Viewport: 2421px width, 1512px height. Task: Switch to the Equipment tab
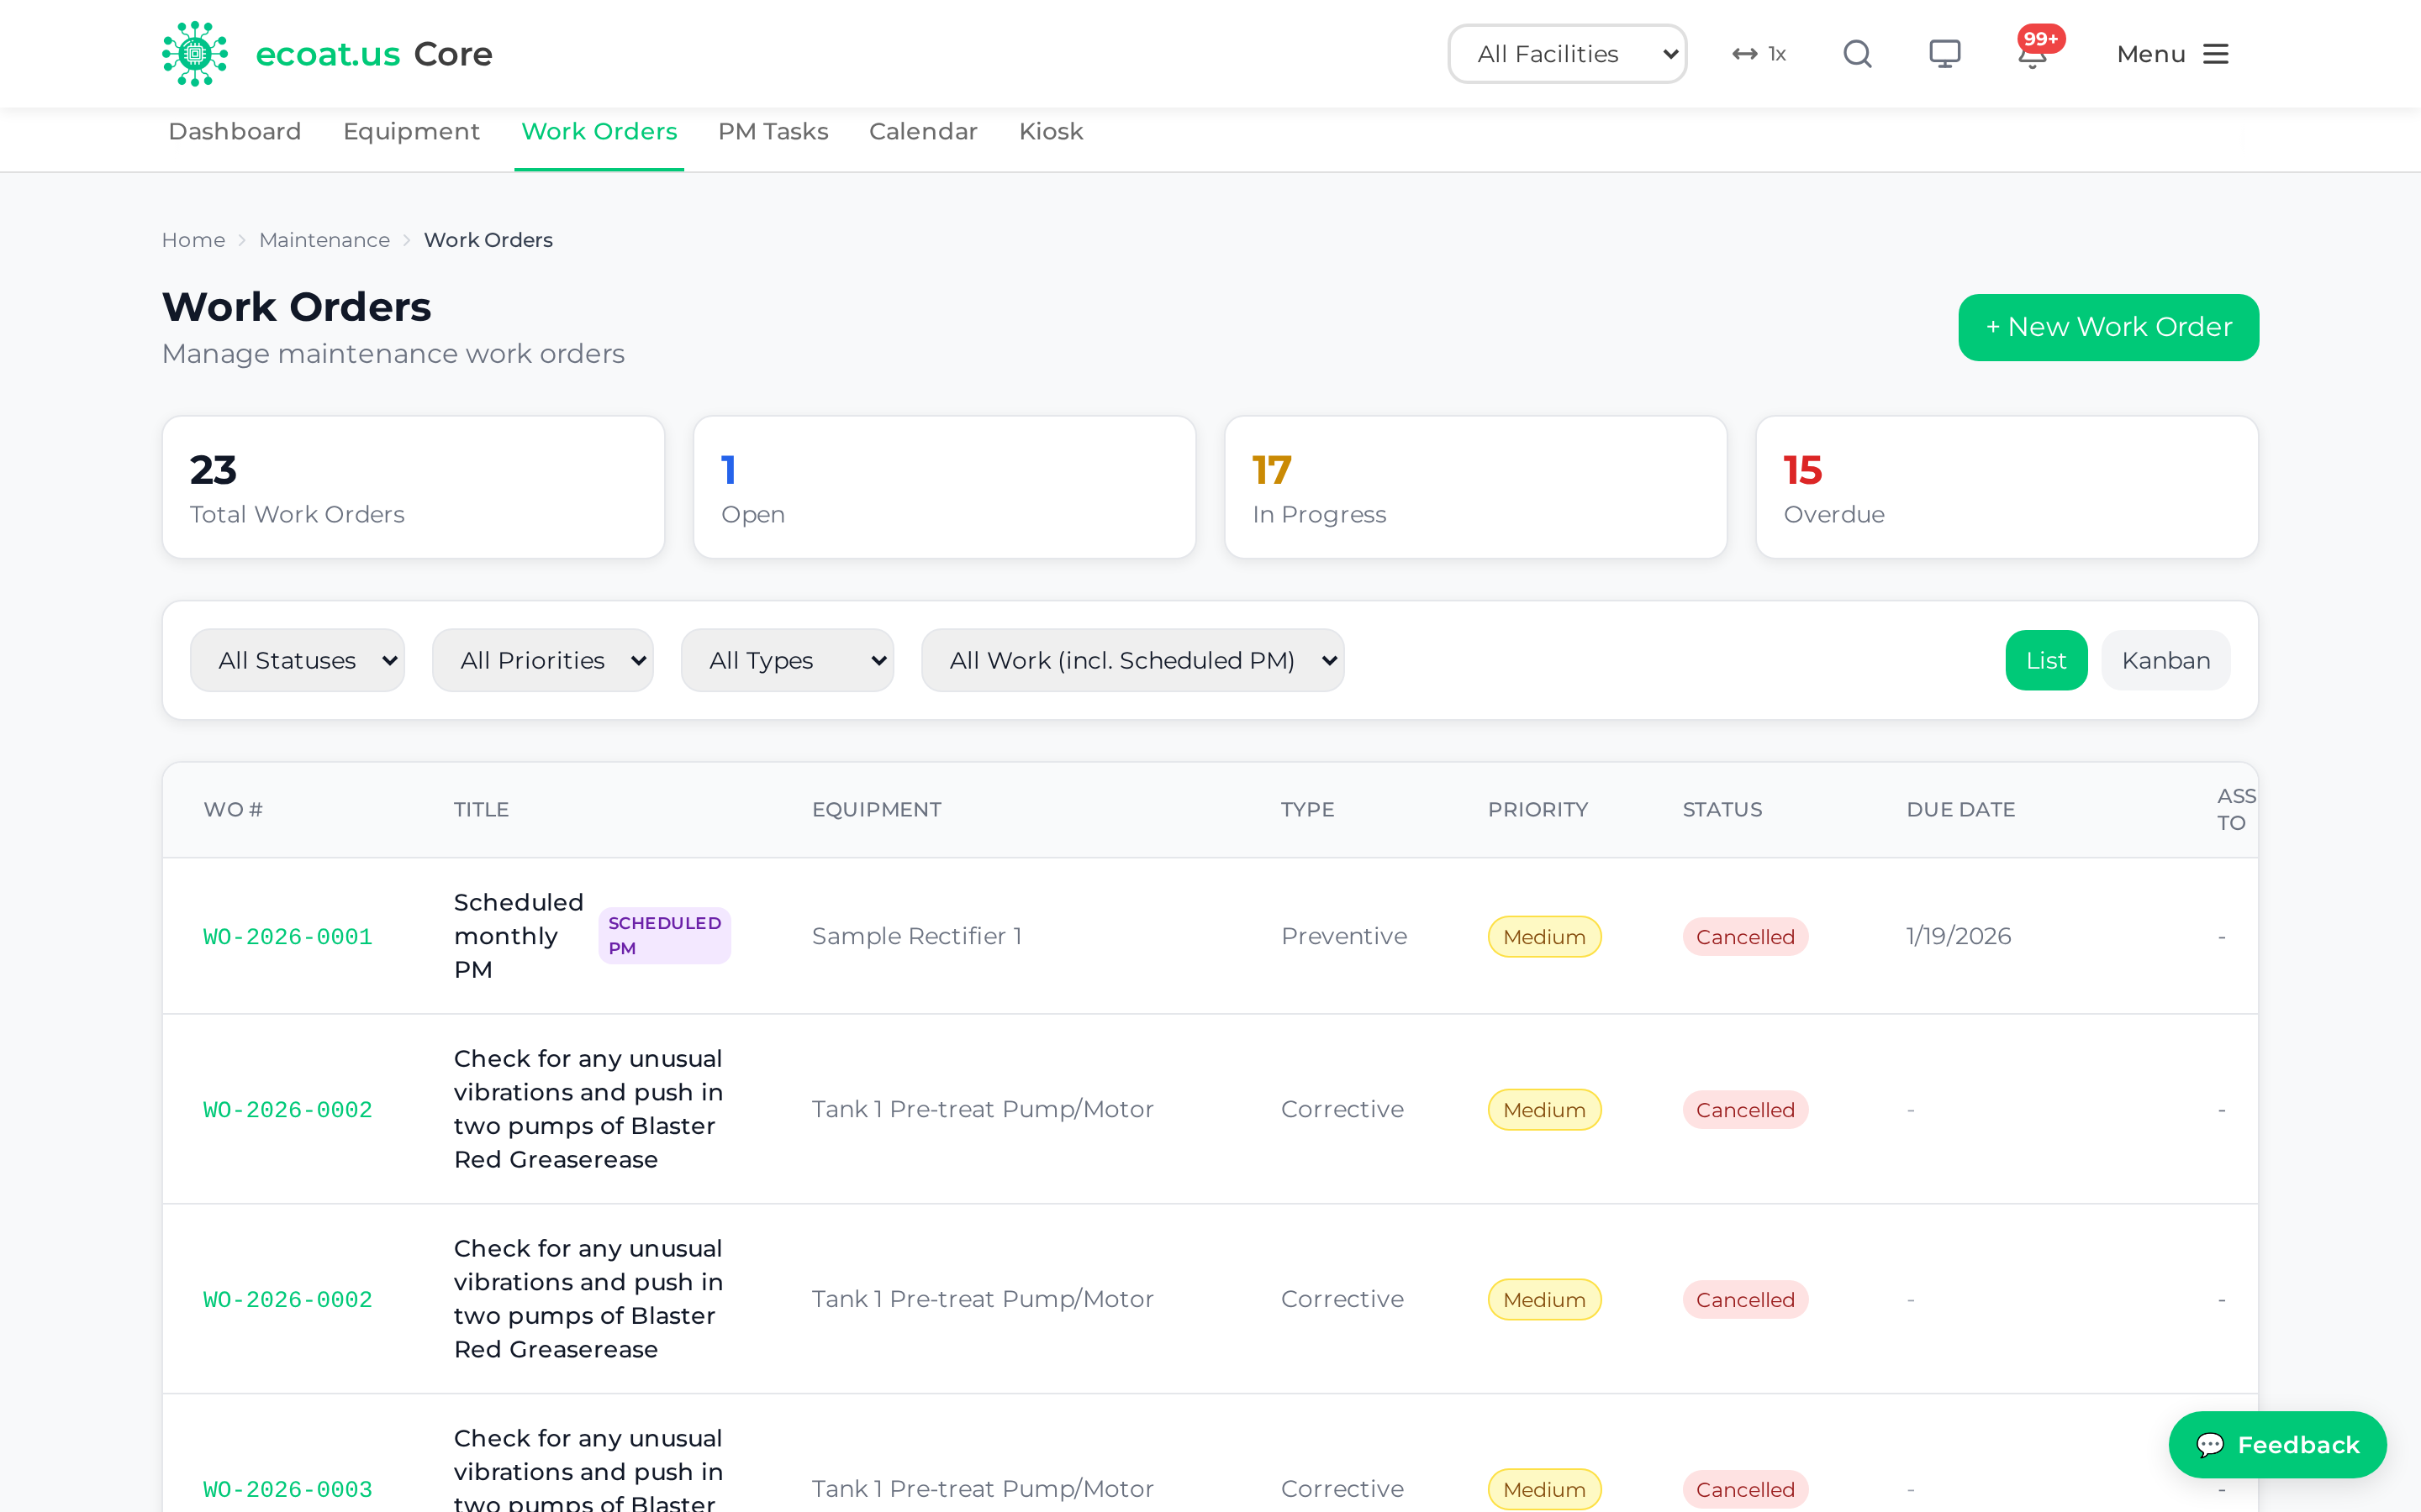(411, 132)
